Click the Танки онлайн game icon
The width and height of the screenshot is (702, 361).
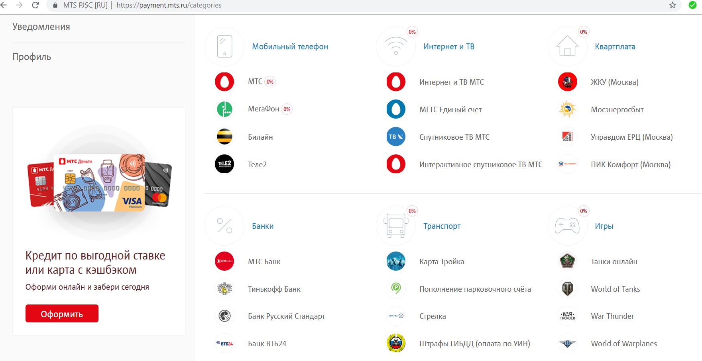tap(567, 261)
